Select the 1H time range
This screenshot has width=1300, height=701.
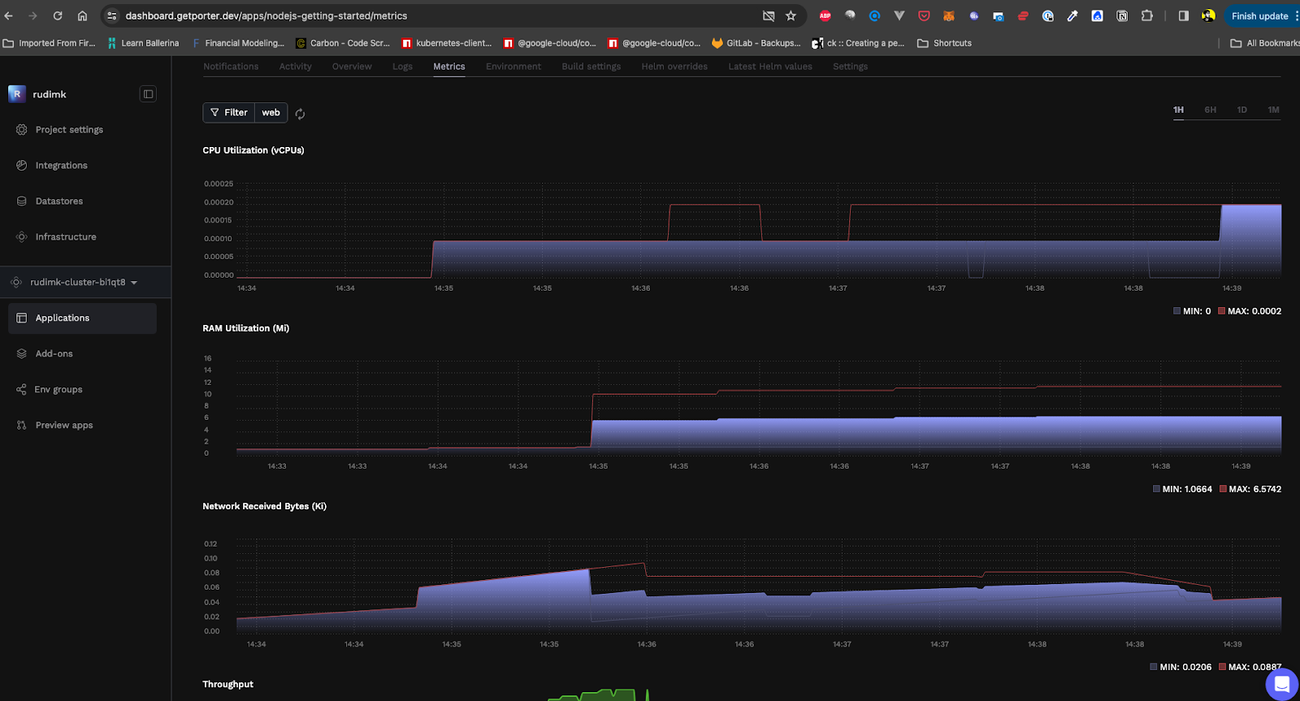point(1178,110)
